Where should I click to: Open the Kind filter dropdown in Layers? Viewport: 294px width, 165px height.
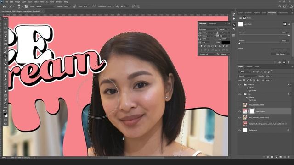[x=245, y=72]
